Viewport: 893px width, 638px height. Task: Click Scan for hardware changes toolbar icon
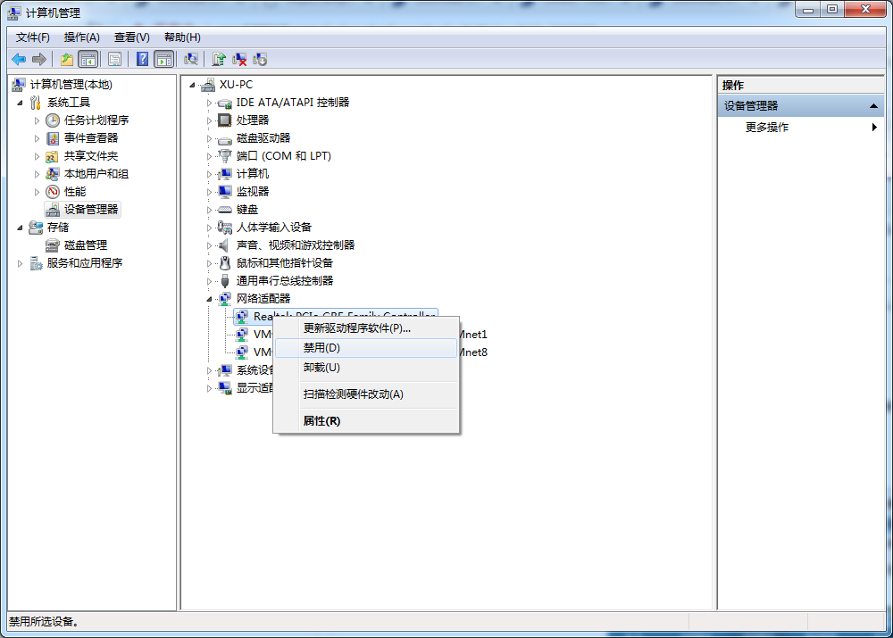(x=191, y=59)
